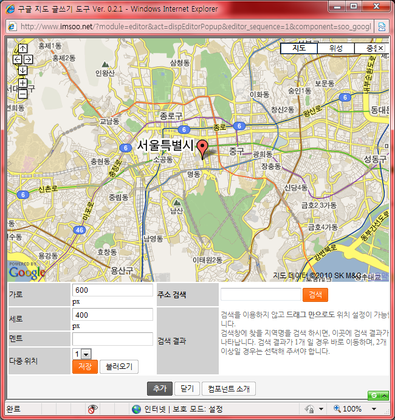Click the zoom magnifier icon in status bar

337,408
